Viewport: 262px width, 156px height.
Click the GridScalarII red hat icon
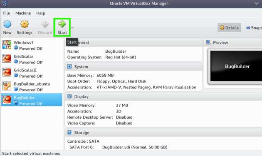(7, 72)
